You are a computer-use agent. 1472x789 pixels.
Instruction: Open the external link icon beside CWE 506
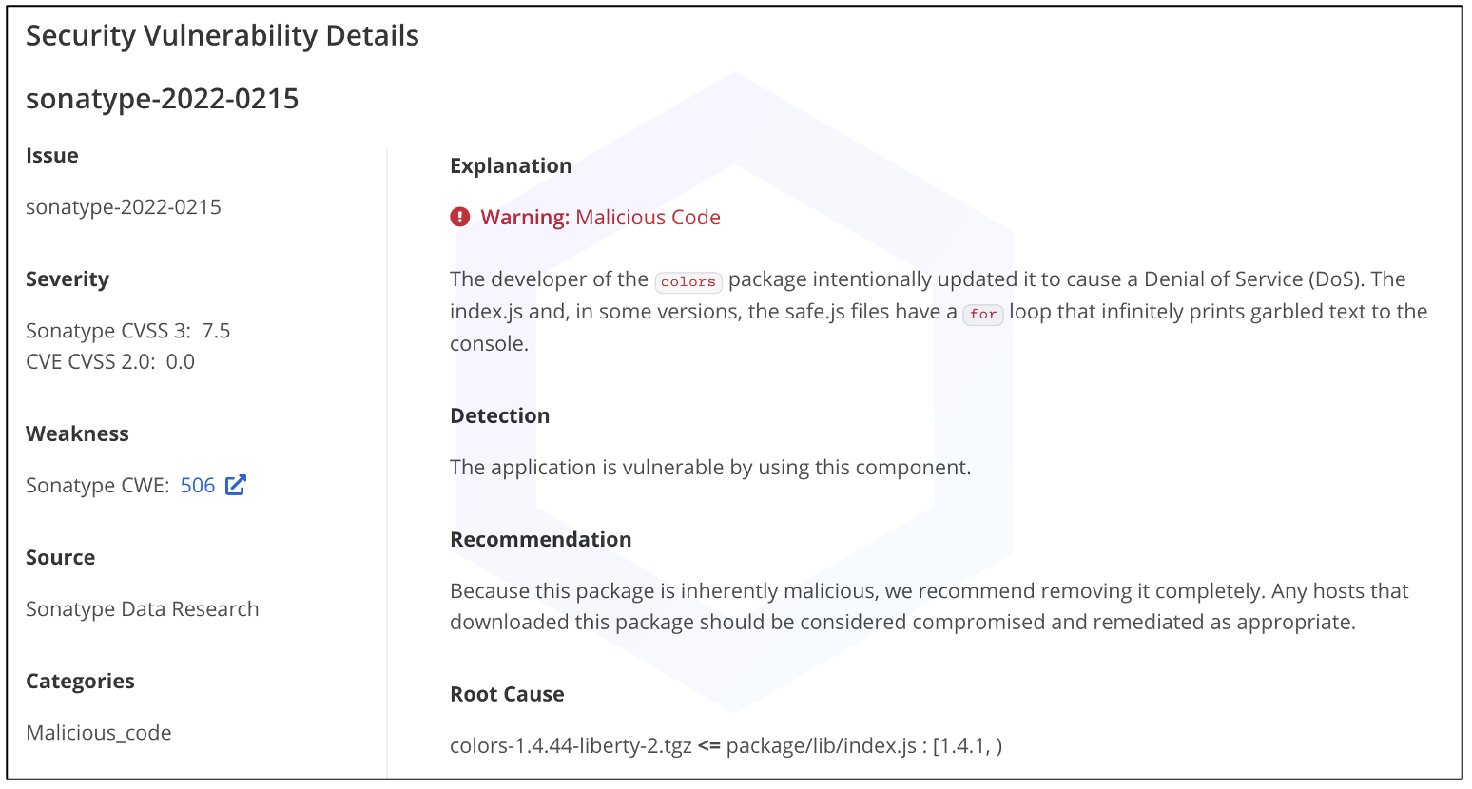[236, 485]
